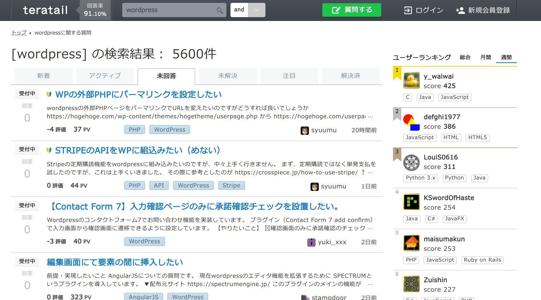Click C# tag under KSwordOfHaste
This screenshot has height=300, width=541.
coord(431,219)
